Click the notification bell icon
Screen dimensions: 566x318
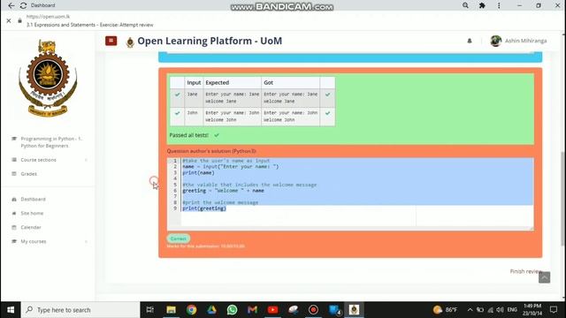pyautogui.click(x=470, y=41)
